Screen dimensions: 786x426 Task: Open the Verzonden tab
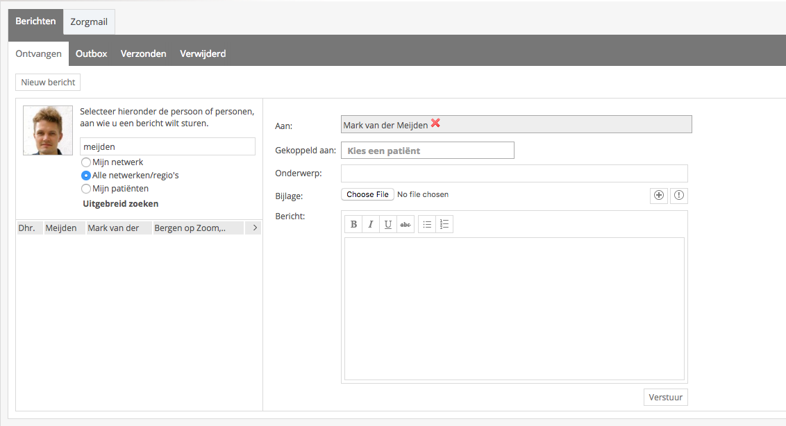click(143, 53)
